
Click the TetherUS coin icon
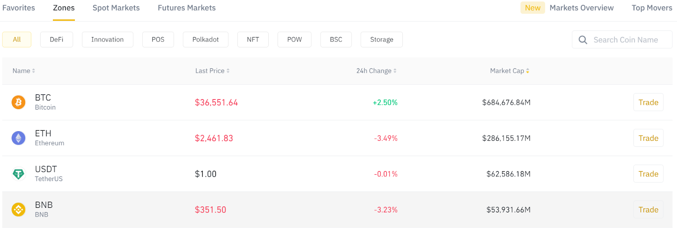18,174
